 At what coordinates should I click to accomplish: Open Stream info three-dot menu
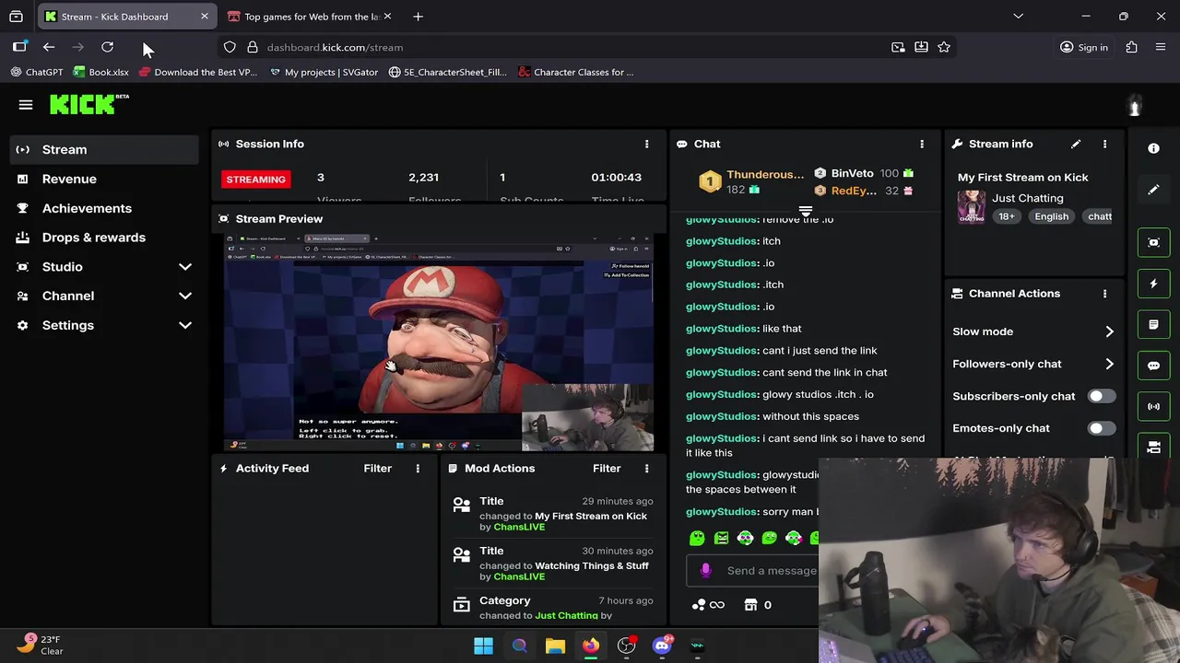coord(1104,144)
